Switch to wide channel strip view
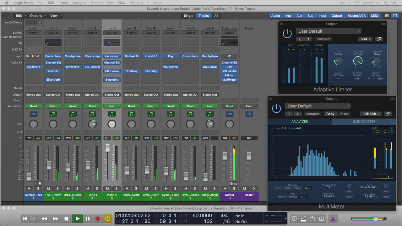402x226 pixels. (394, 16)
